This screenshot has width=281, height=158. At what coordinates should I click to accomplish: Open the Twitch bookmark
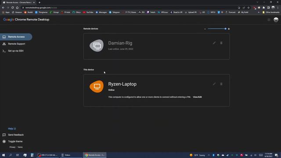(151, 12)
